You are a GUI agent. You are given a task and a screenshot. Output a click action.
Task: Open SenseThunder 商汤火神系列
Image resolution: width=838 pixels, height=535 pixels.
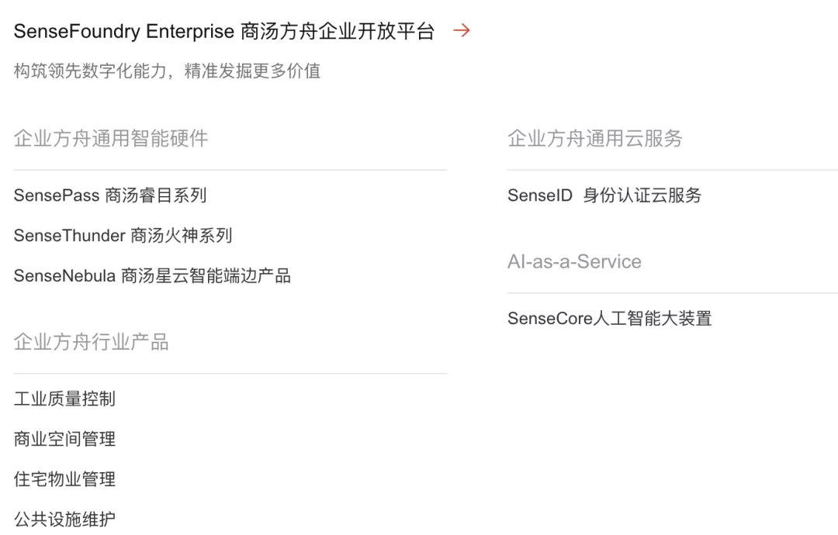coord(123,236)
